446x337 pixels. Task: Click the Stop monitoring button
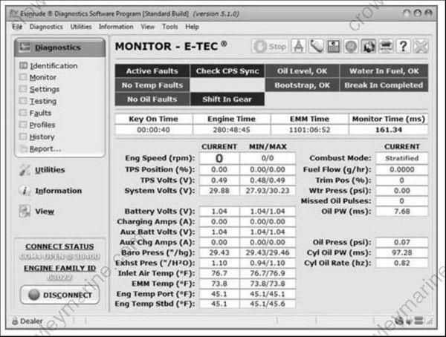(x=271, y=46)
